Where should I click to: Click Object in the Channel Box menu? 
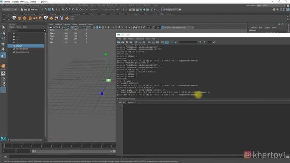(x=267, y=27)
